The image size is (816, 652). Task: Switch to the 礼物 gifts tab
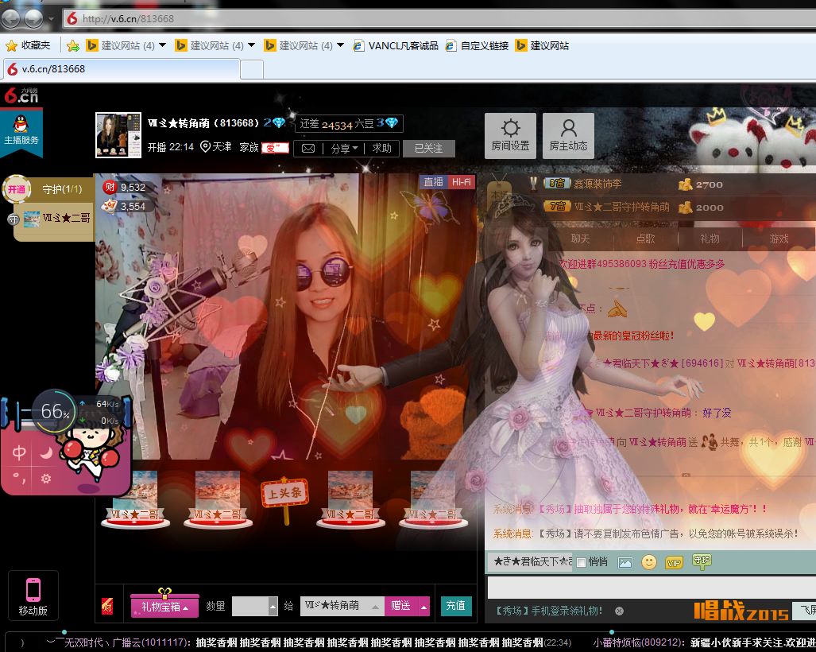[x=710, y=239]
